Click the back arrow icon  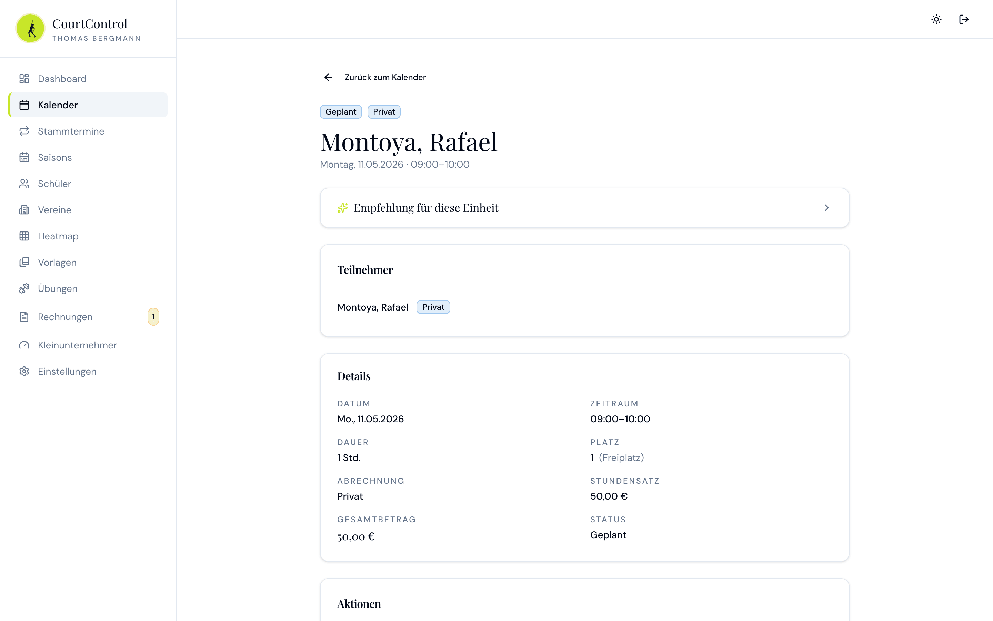click(x=328, y=77)
